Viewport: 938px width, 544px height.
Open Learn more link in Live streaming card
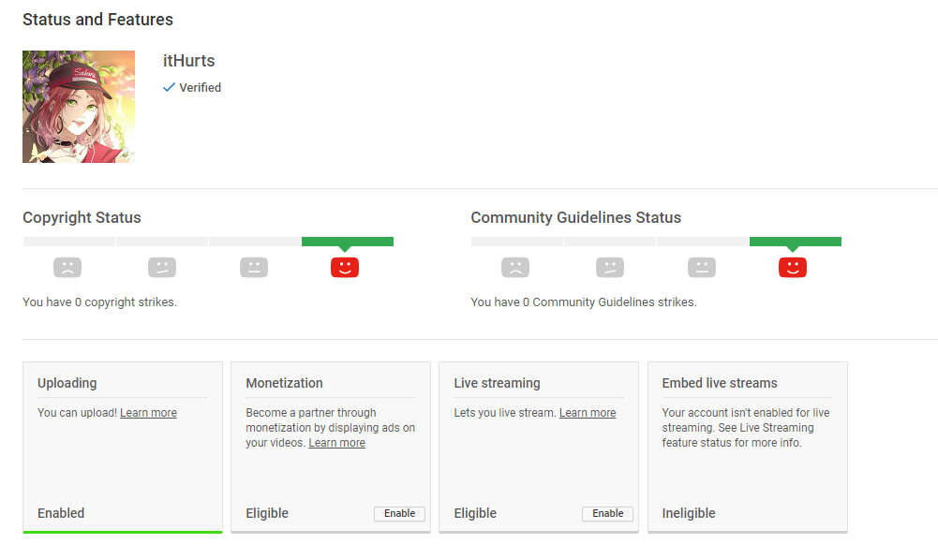coord(588,413)
